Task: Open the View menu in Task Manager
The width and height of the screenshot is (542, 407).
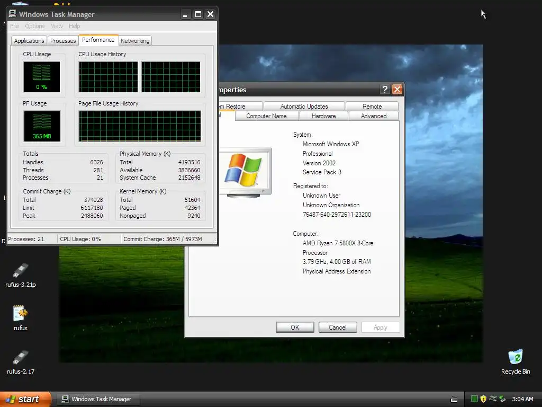Action: coord(57,26)
